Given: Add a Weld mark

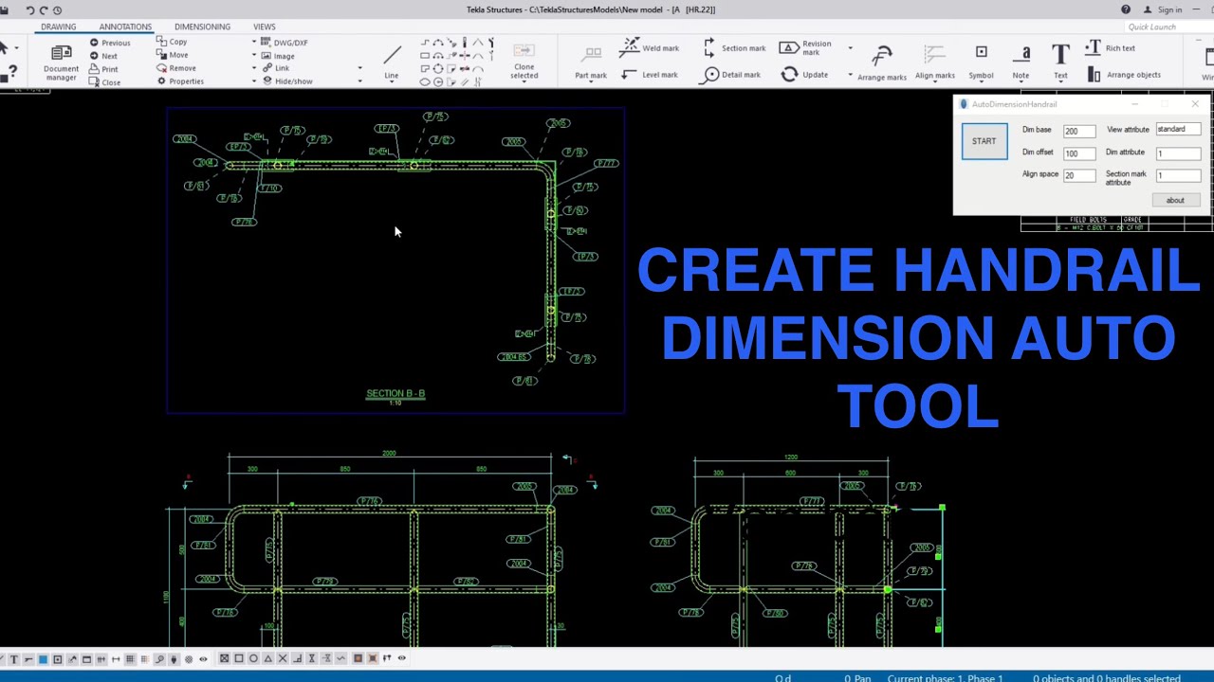Looking at the screenshot, I should pos(650,47).
